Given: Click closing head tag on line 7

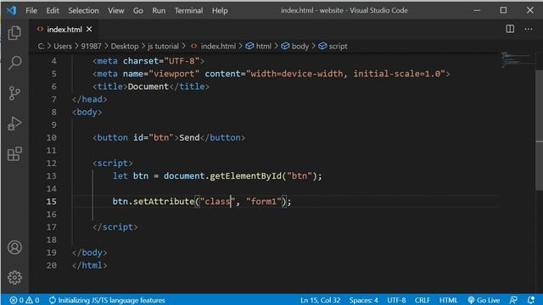Looking at the screenshot, I should tap(89, 99).
